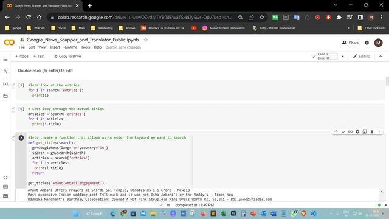Share this page from address bar icon
The height and width of the screenshot is (219, 389).
point(251,18)
